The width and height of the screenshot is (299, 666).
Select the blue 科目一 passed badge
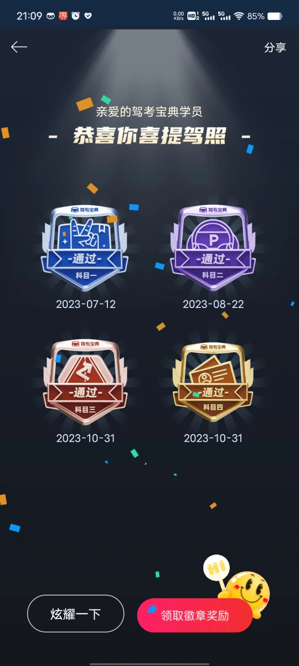click(x=85, y=248)
